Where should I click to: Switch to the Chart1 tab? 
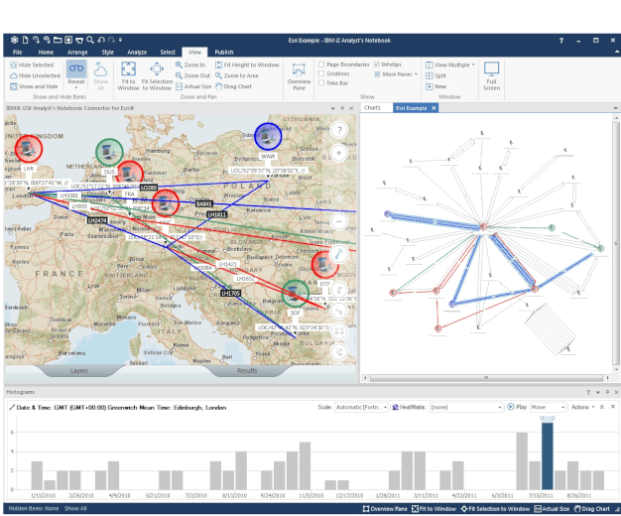pos(372,108)
